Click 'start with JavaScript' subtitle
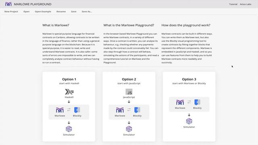 coord(129,83)
